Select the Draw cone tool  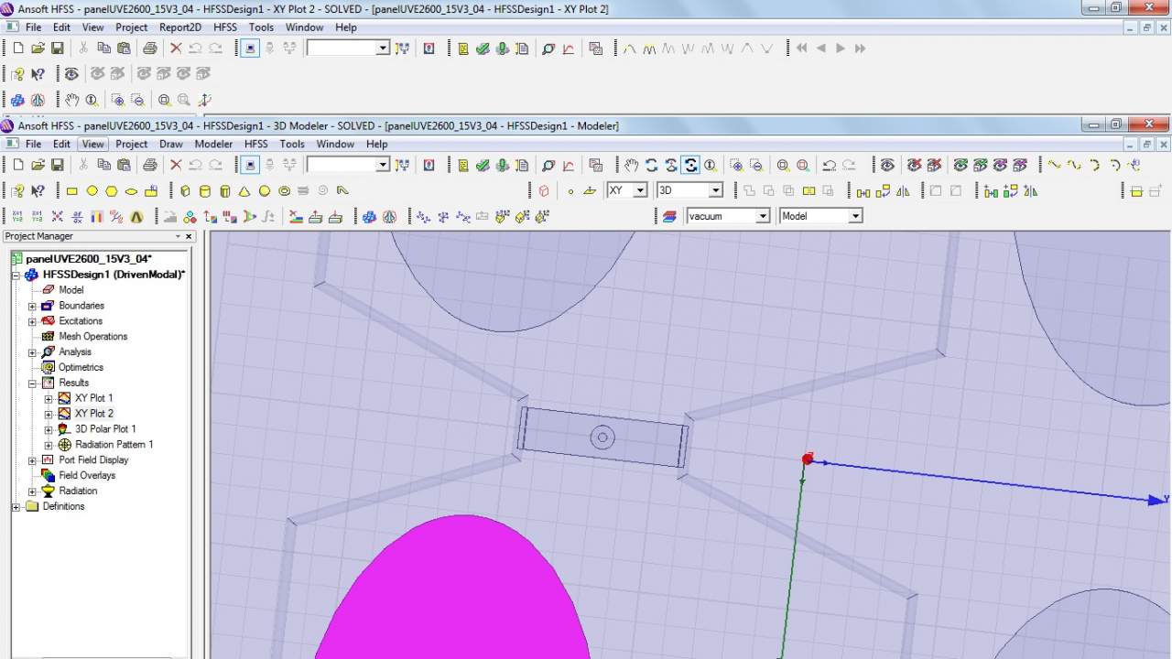click(x=244, y=191)
